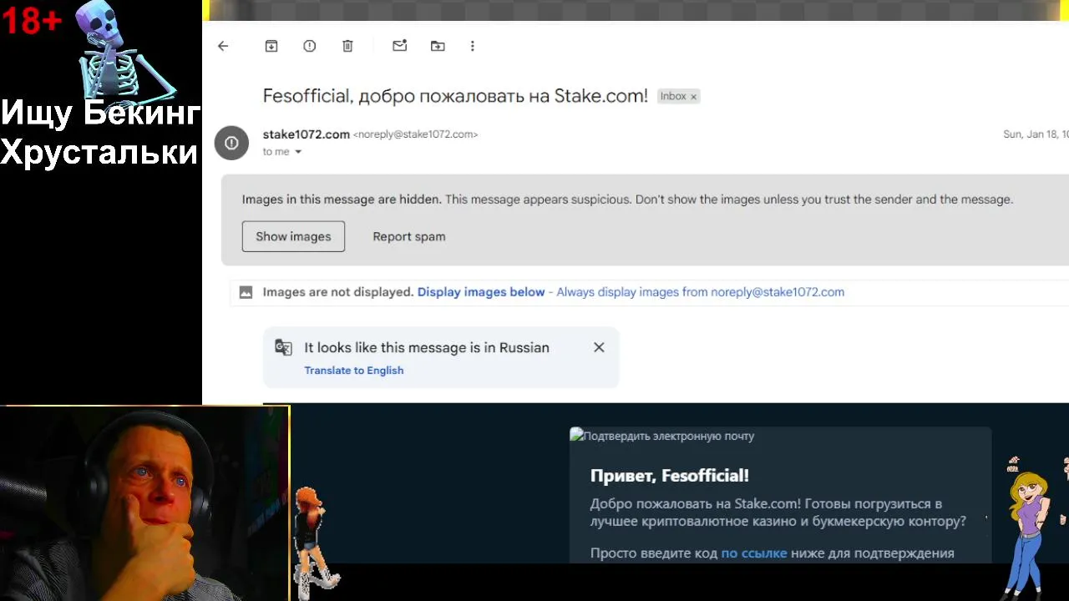Click the email date 'Sun, Jan 18'

point(1035,134)
